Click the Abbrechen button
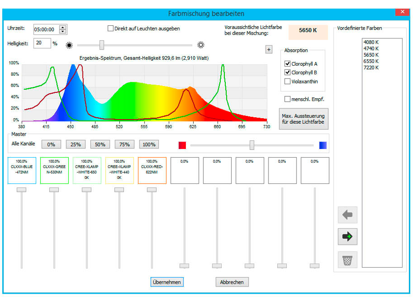The width and height of the screenshot is (413, 303). coord(232,282)
